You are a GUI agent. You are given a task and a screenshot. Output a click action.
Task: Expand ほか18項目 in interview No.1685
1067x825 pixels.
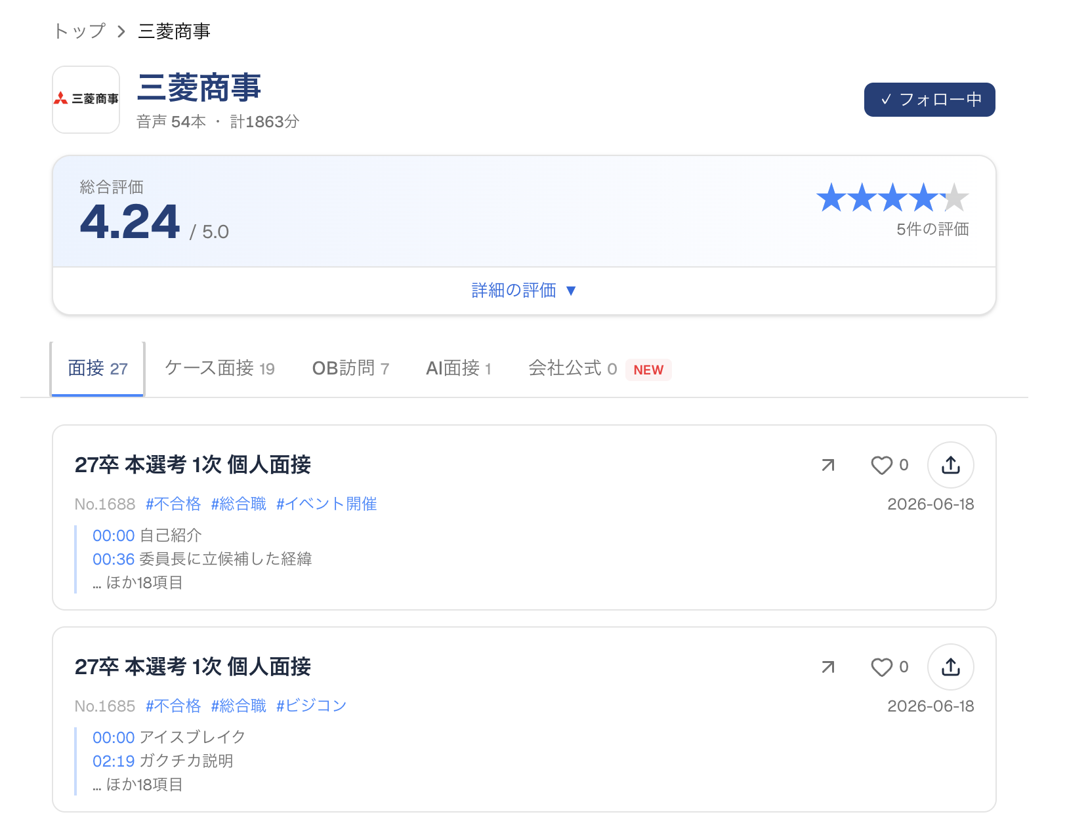[x=138, y=784]
